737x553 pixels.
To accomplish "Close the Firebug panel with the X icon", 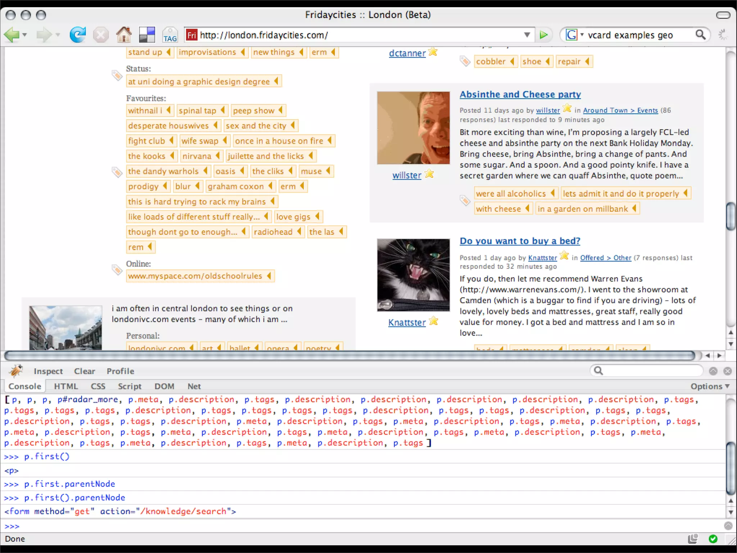I will [727, 371].
